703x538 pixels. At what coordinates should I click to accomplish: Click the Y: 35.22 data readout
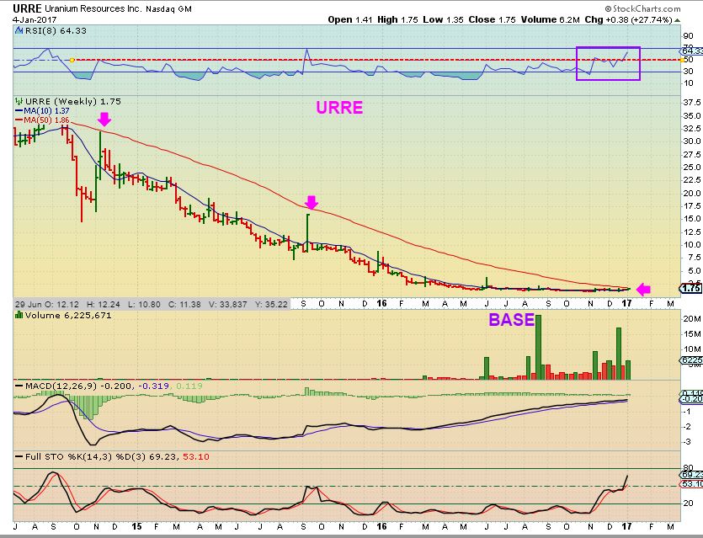271,304
